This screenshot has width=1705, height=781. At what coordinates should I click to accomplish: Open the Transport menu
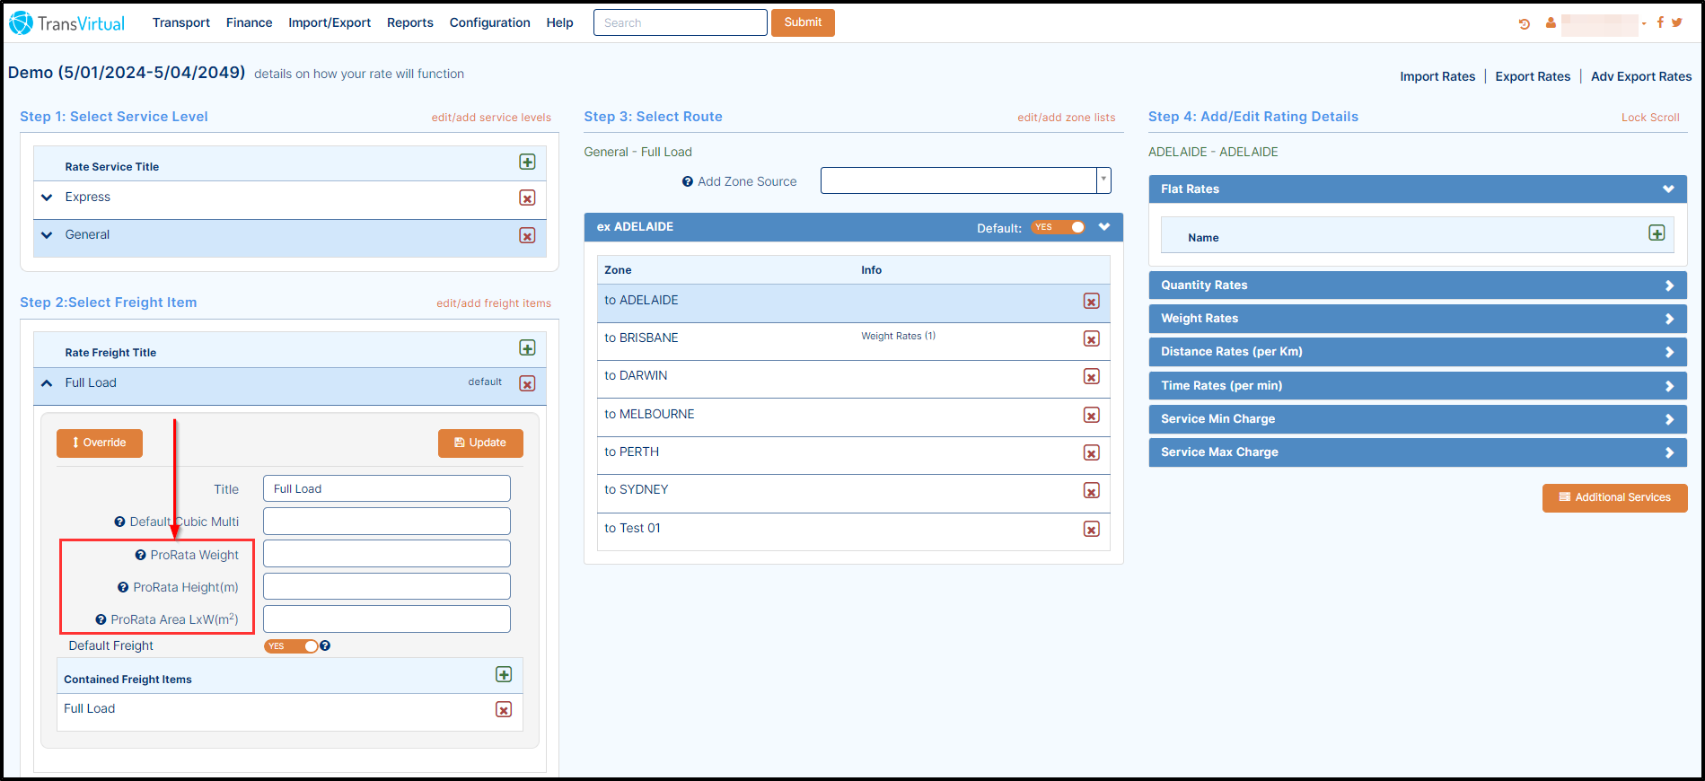click(x=181, y=22)
